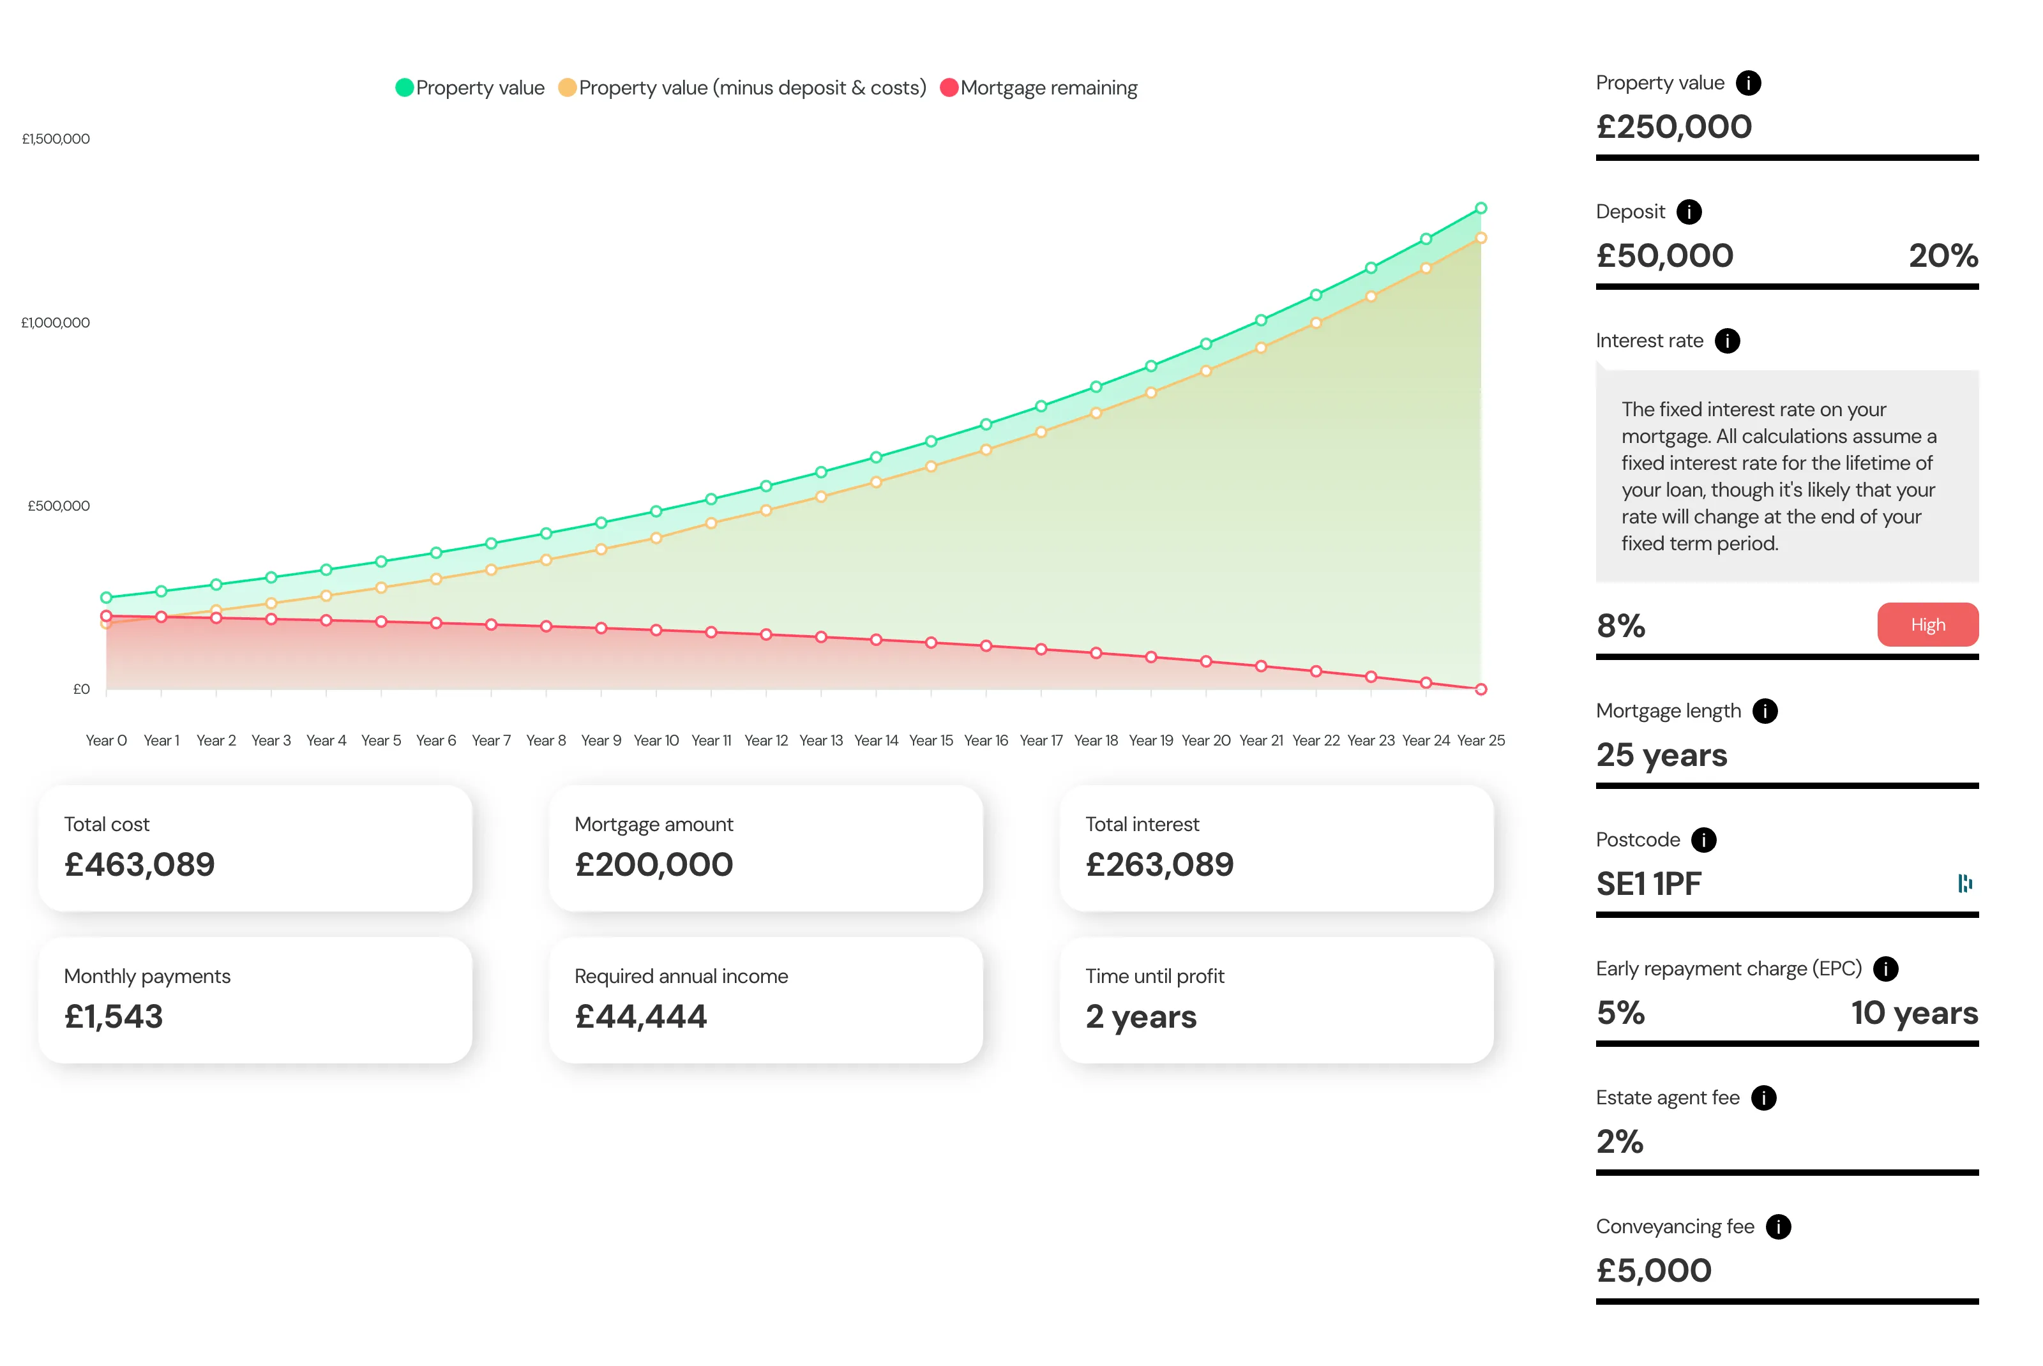This screenshot has width=2043, height=1366.
Task: Hide the Mortgage remaining chart series
Action: tap(1039, 88)
